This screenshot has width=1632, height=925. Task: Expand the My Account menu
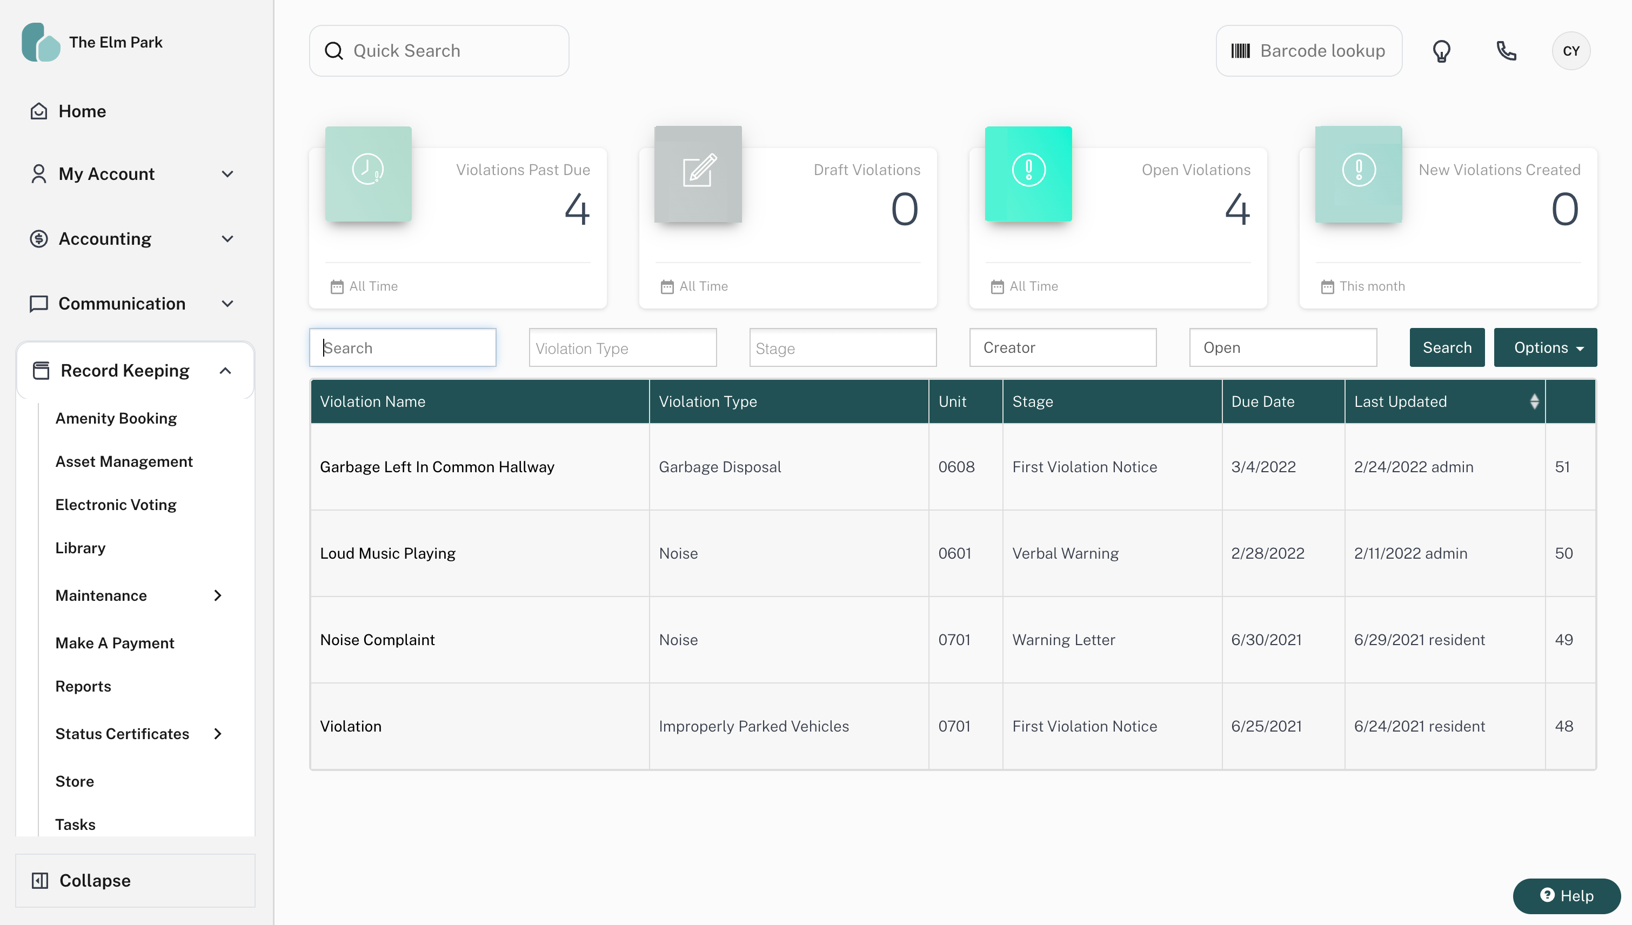click(228, 174)
